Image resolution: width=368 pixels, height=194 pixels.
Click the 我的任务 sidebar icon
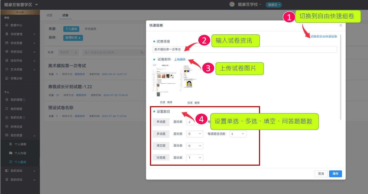pyautogui.click(x=7, y=118)
